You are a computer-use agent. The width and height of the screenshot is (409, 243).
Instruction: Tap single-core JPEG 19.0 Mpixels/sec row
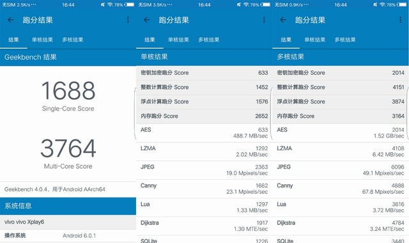204,170
